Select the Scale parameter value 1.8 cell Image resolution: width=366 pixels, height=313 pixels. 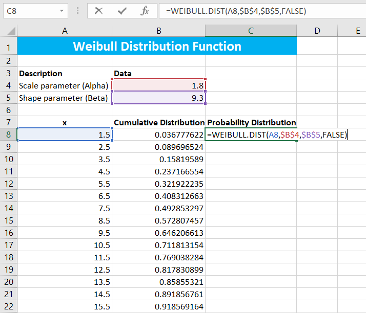[x=158, y=85]
